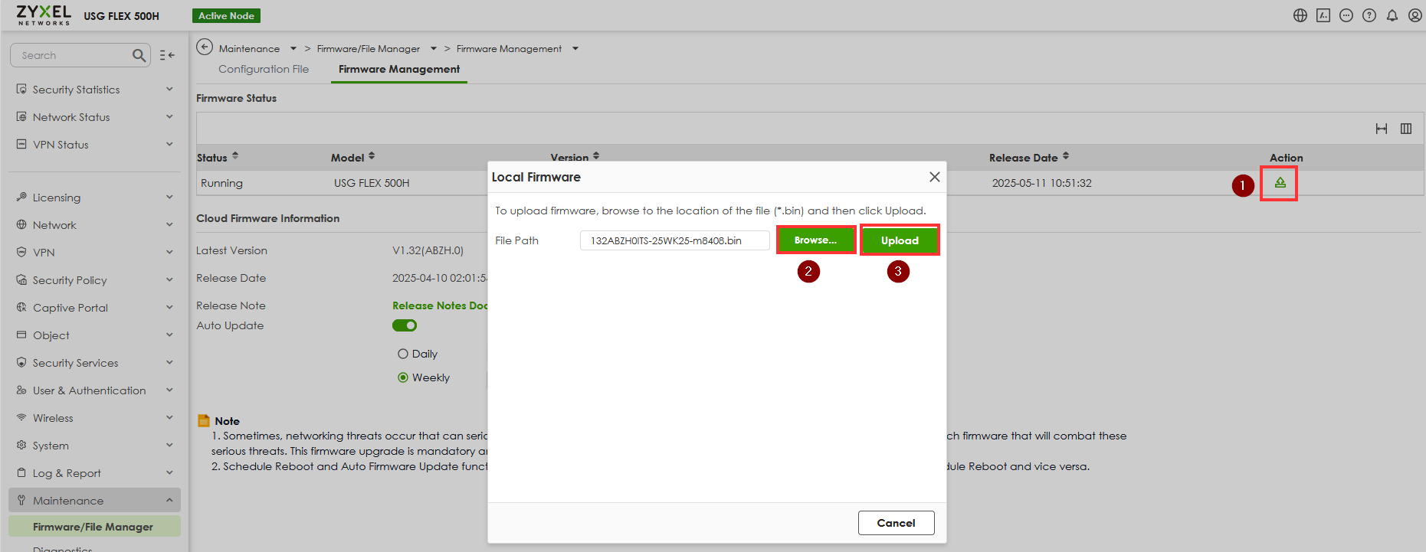This screenshot has width=1426, height=552.
Task: Open the user account profile icon
Action: point(1415,15)
